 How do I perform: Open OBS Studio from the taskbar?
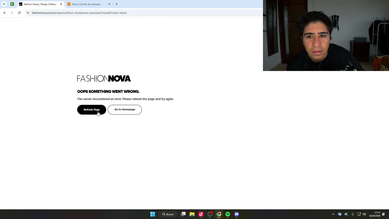[x=210, y=214]
